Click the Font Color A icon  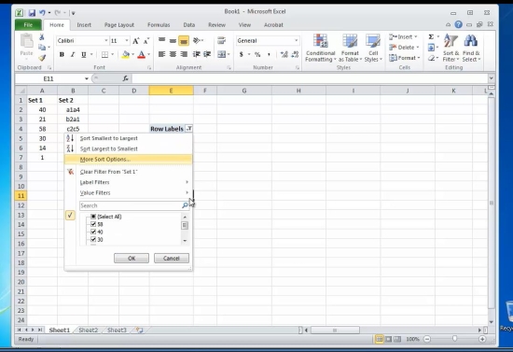point(142,54)
